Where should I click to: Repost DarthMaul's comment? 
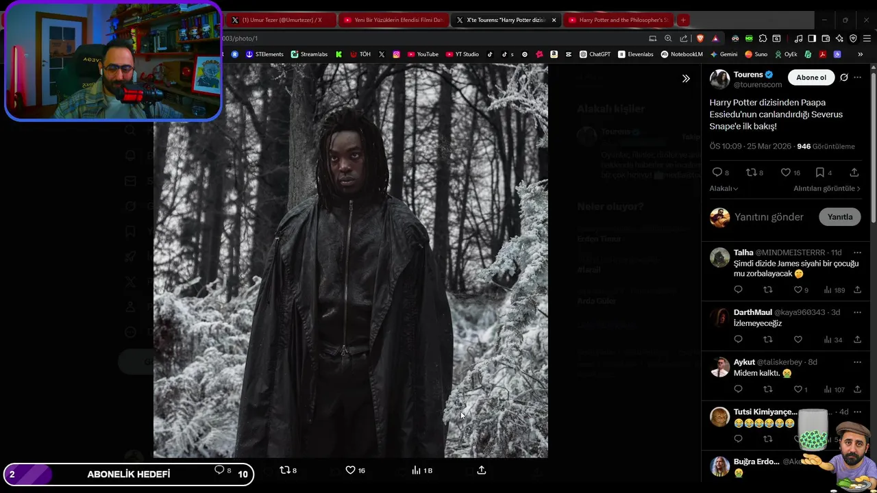pos(767,340)
